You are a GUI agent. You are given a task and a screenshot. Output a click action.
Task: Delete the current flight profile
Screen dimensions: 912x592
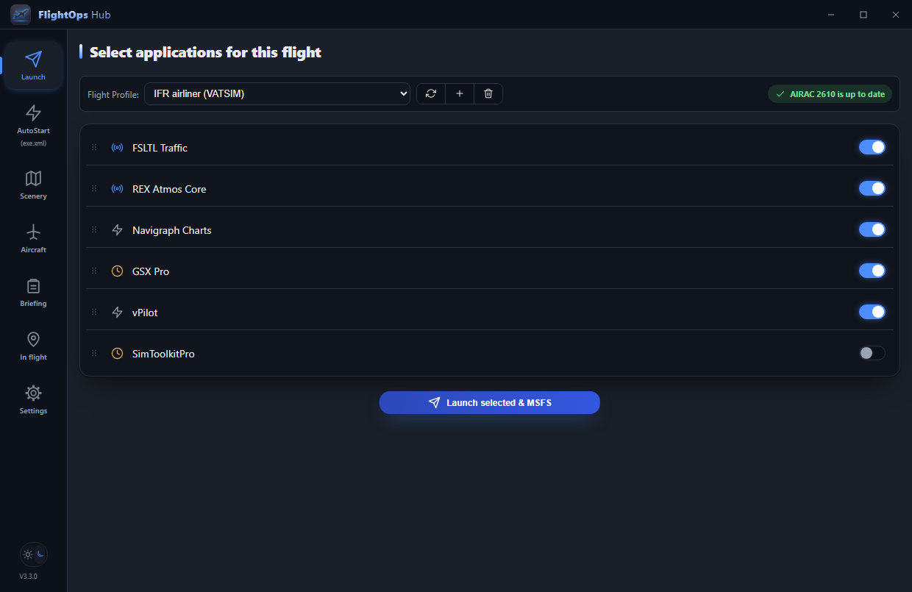488,93
